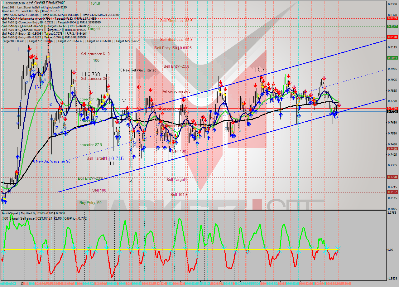Click the 0.8390 price axis value
The image size is (399, 287).
[x=392, y=4]
